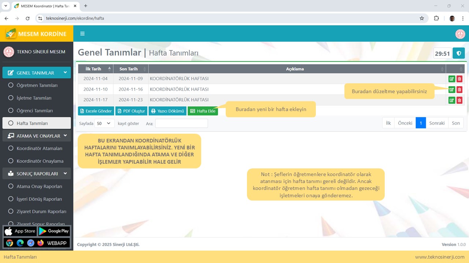Viewport: 469px width, 263px height.
Task: Open Öğretmen Tanımları in the sidebar
Action: [37, 85]
